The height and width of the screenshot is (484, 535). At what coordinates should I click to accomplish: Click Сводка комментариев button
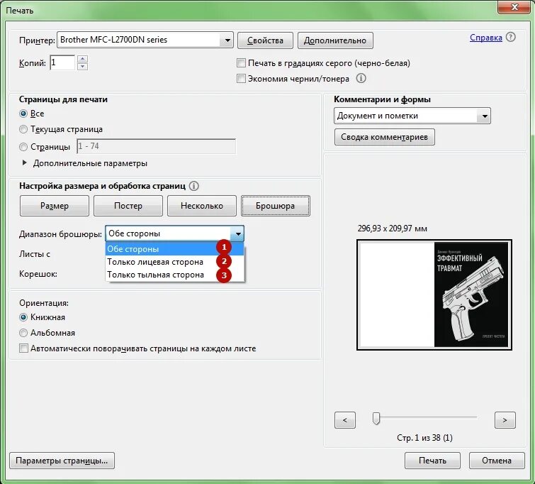385,137
